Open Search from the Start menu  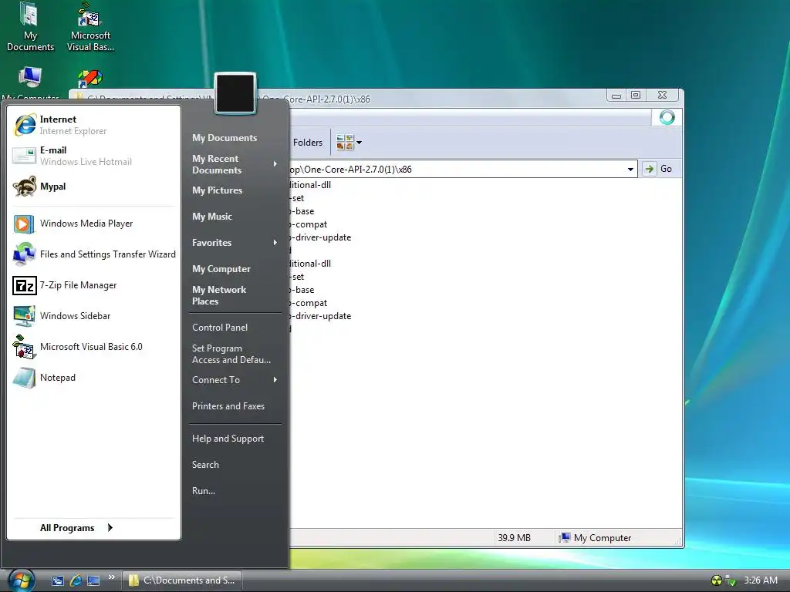205,465
